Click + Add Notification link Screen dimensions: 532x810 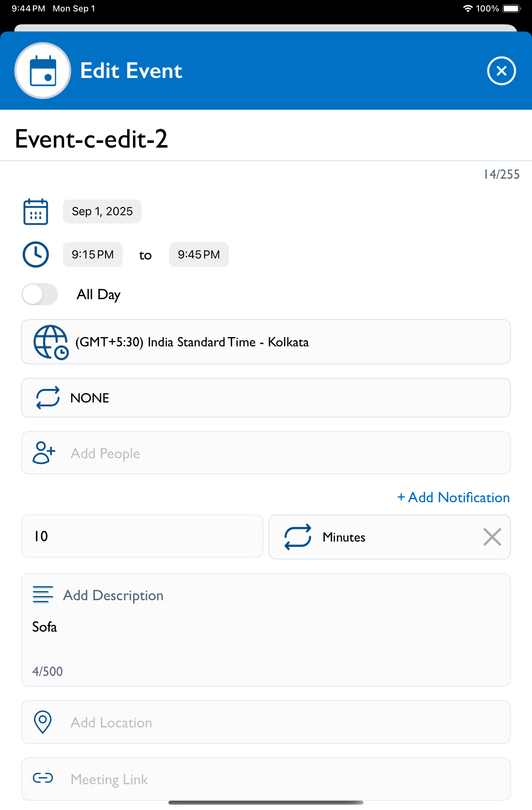(x=453, y=498)
